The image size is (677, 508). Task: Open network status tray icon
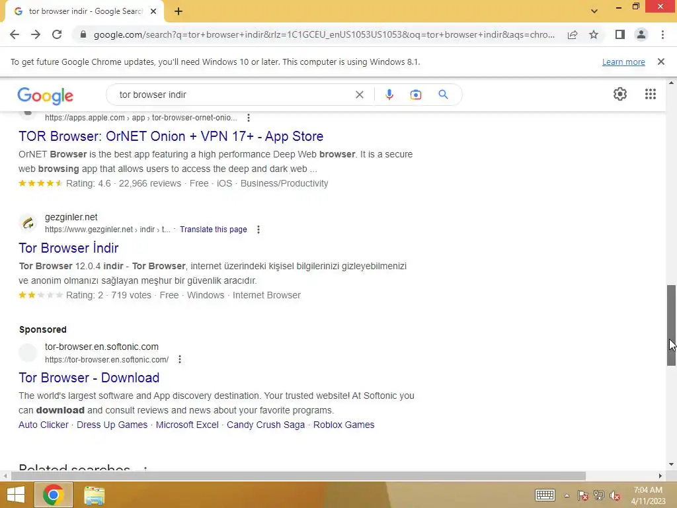[599, 495]
